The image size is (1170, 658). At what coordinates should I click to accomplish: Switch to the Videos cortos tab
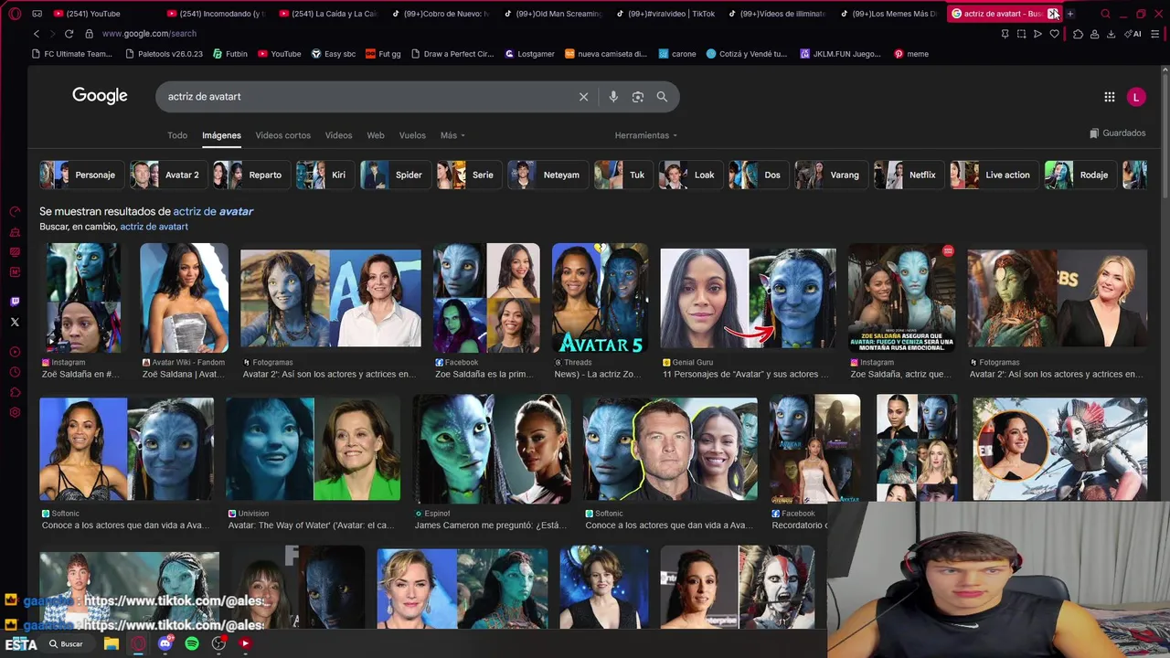coord(283,135)
